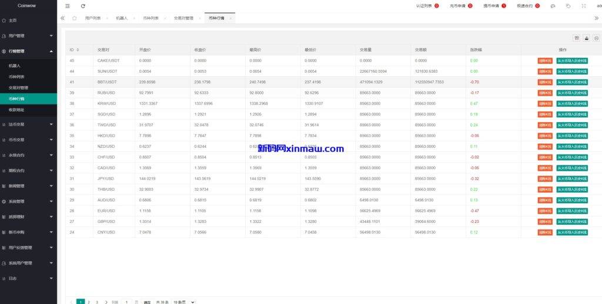The height and width of the screenshot is (304, 602).
Task: Switch to the 用户列表 tab
Action: pos(92,18)
